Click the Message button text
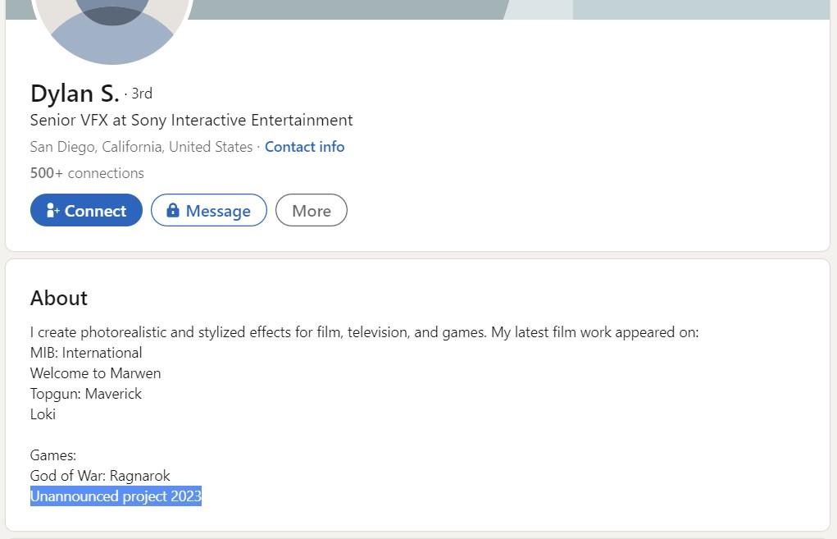837x539 pixels. point(218,211)
